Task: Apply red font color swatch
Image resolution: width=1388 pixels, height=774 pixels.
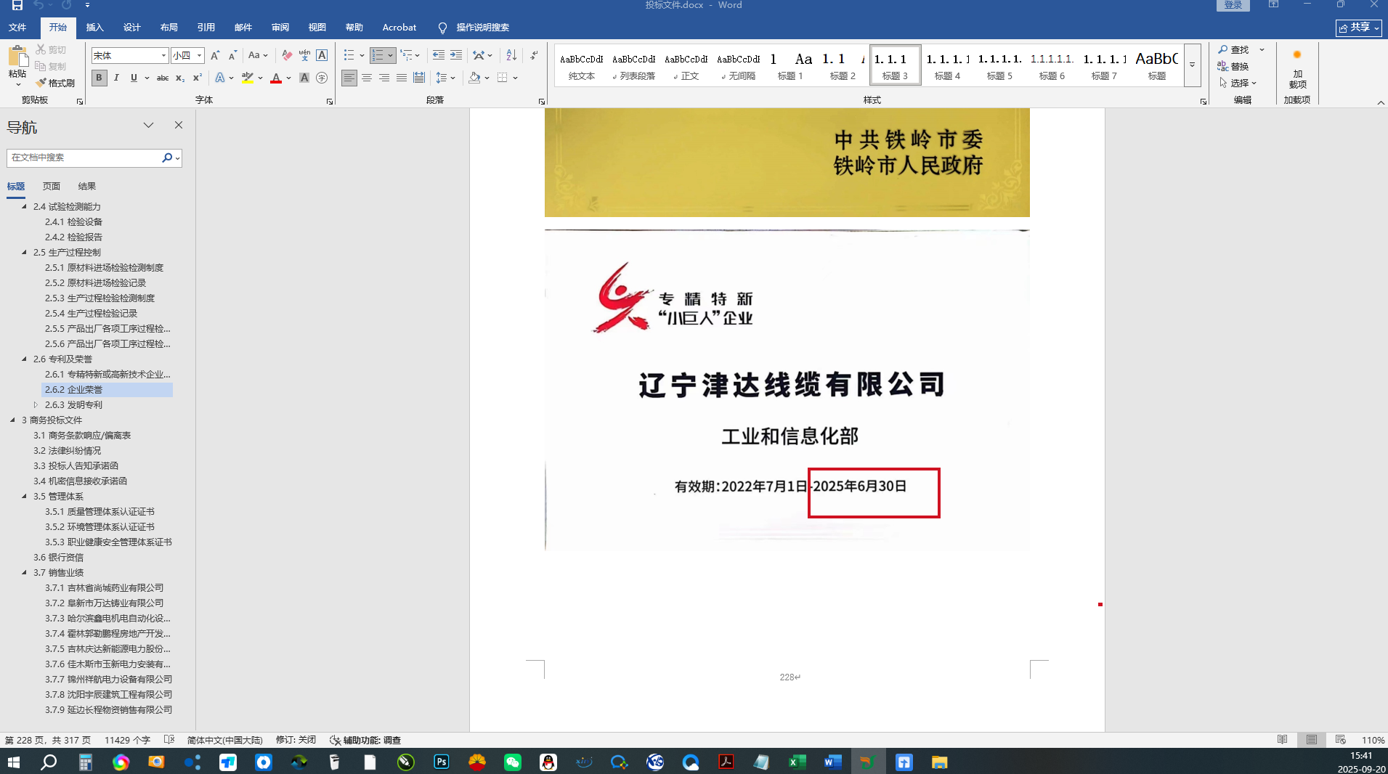Action: point(276,78)
